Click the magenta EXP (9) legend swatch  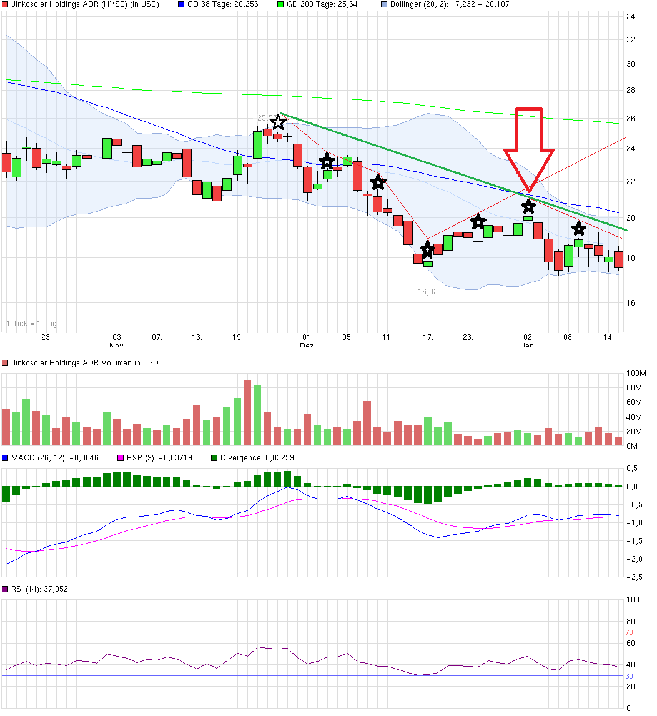click(121, 458)
